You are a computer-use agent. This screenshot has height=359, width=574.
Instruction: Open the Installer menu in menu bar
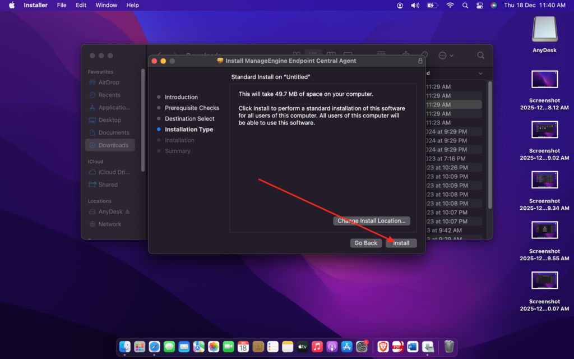click(35, 5)
